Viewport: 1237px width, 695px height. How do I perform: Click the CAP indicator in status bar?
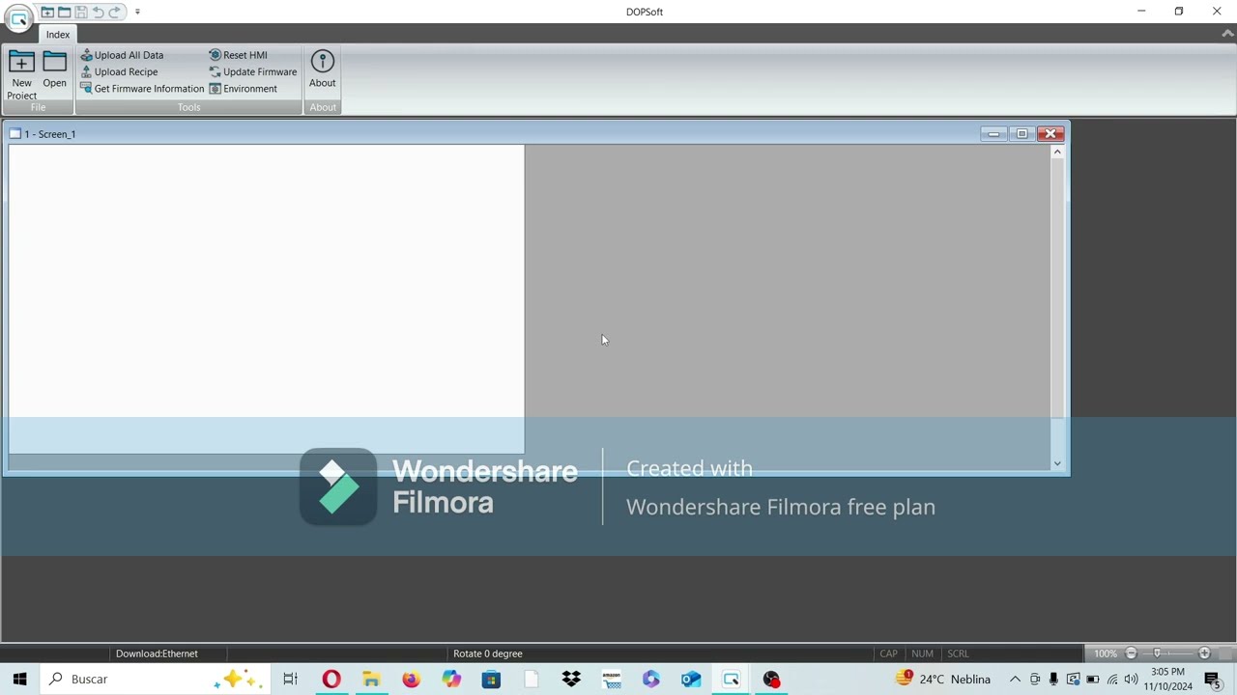[x=888, y=653]
